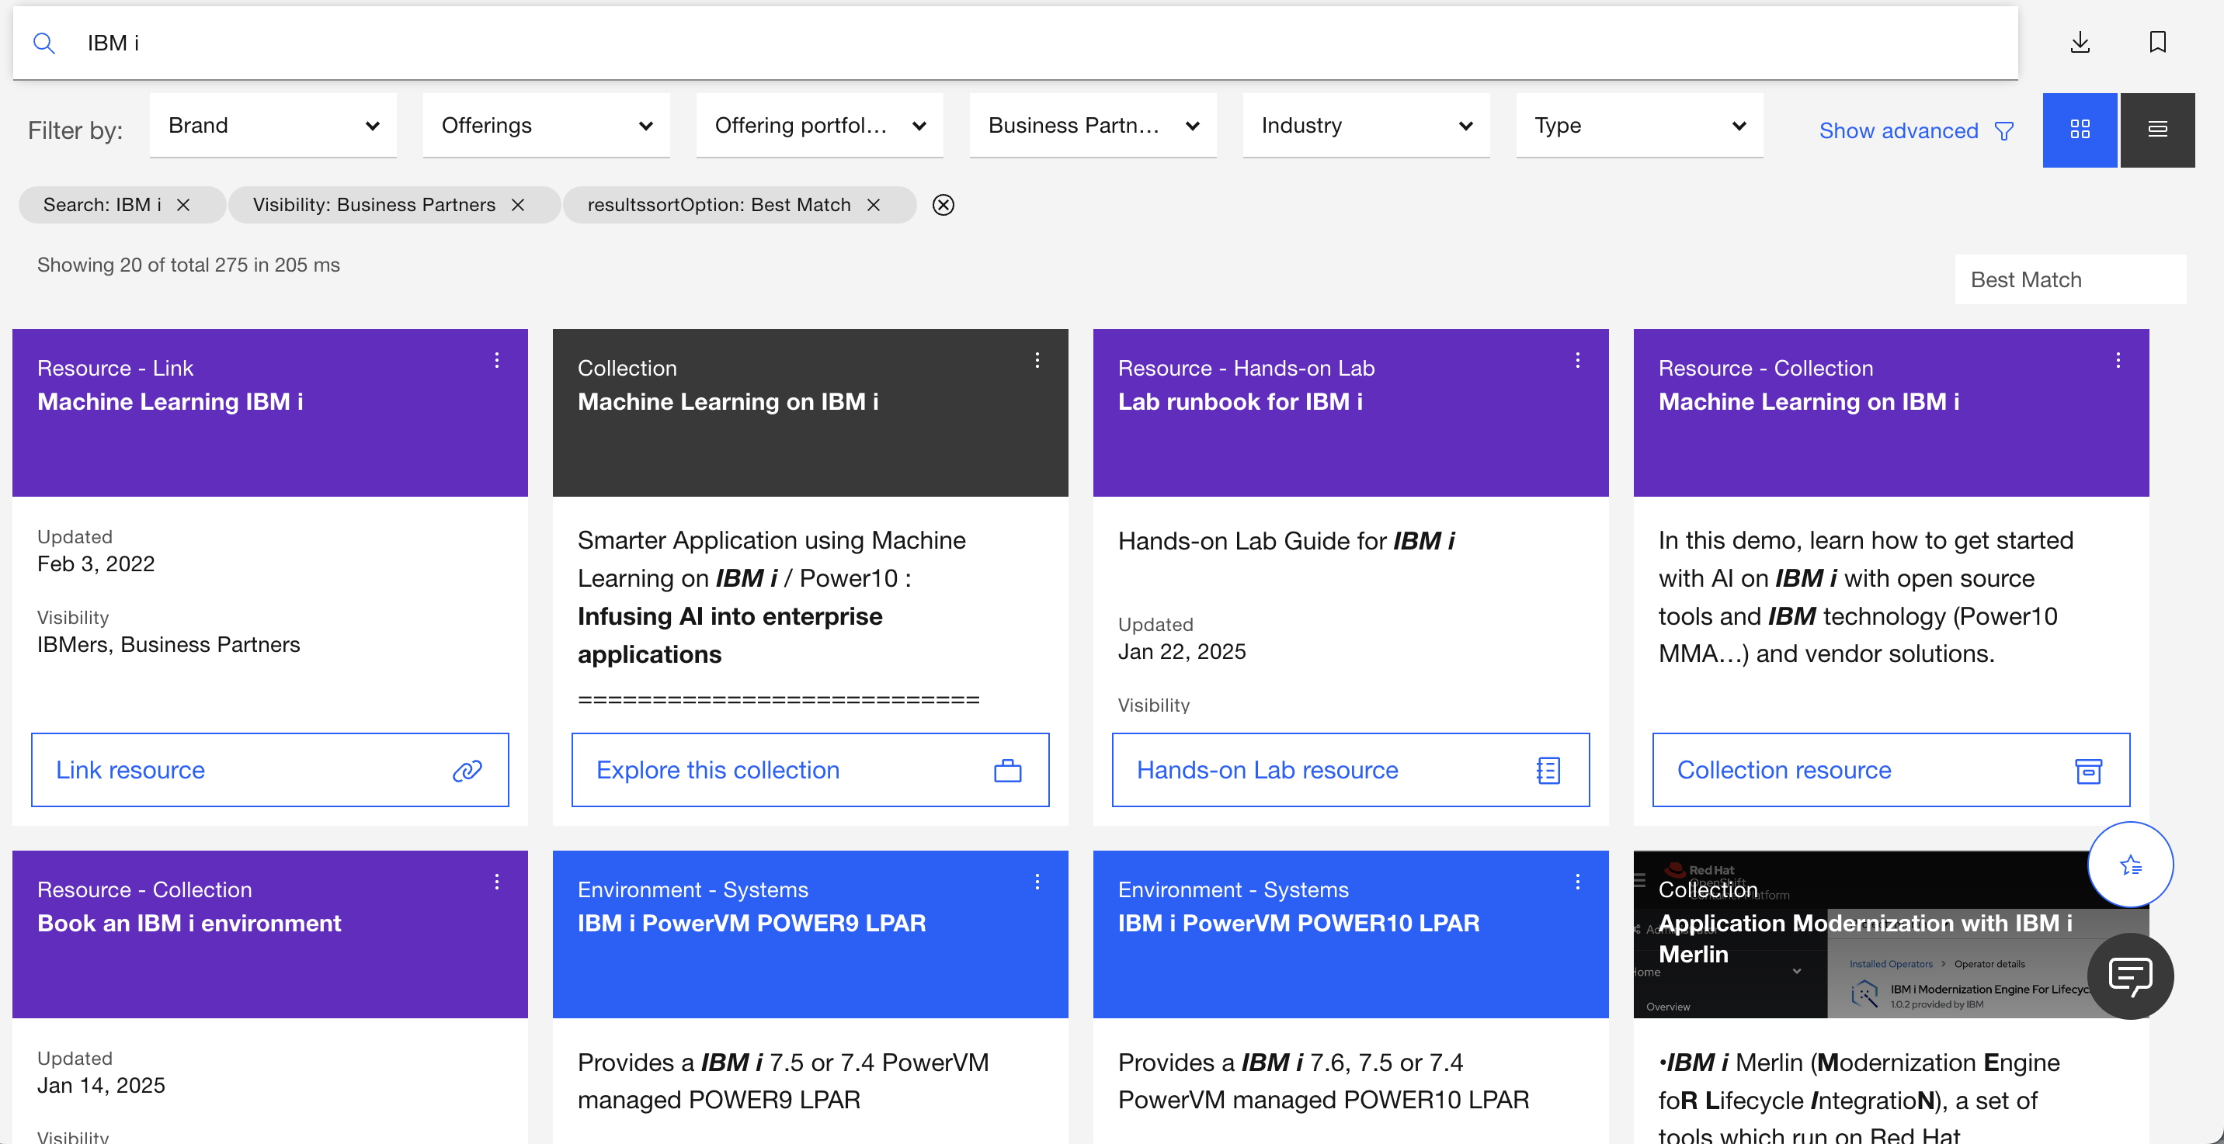Click the filter funnel icon next to Show advanced
The height and width of the screenshot is (1144, 2224).
click(x=2005, y=130)
